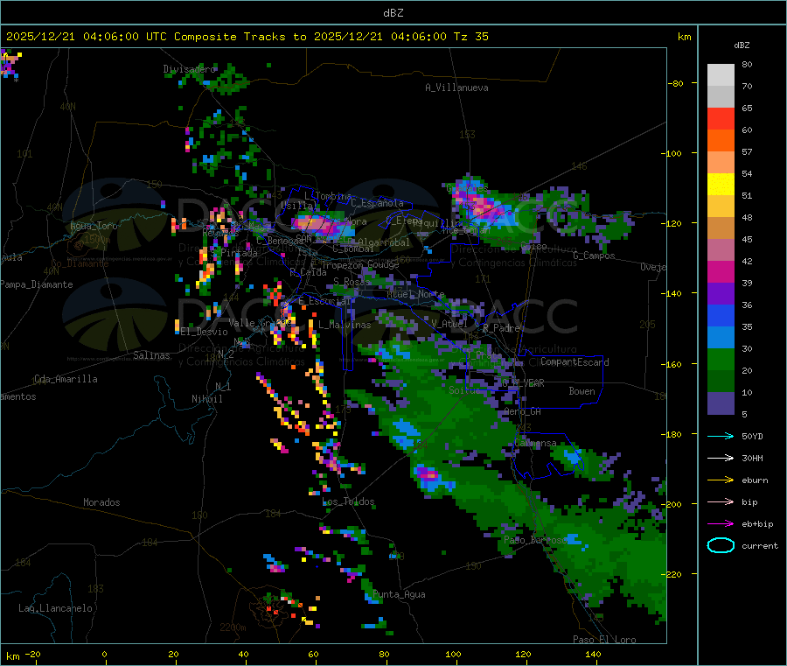Click the Cda_Amarilla location label
The image size is (787, 666).
[x=66, y=379]
